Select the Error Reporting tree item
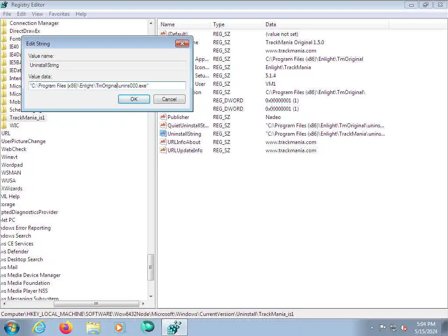 [25, 228]
